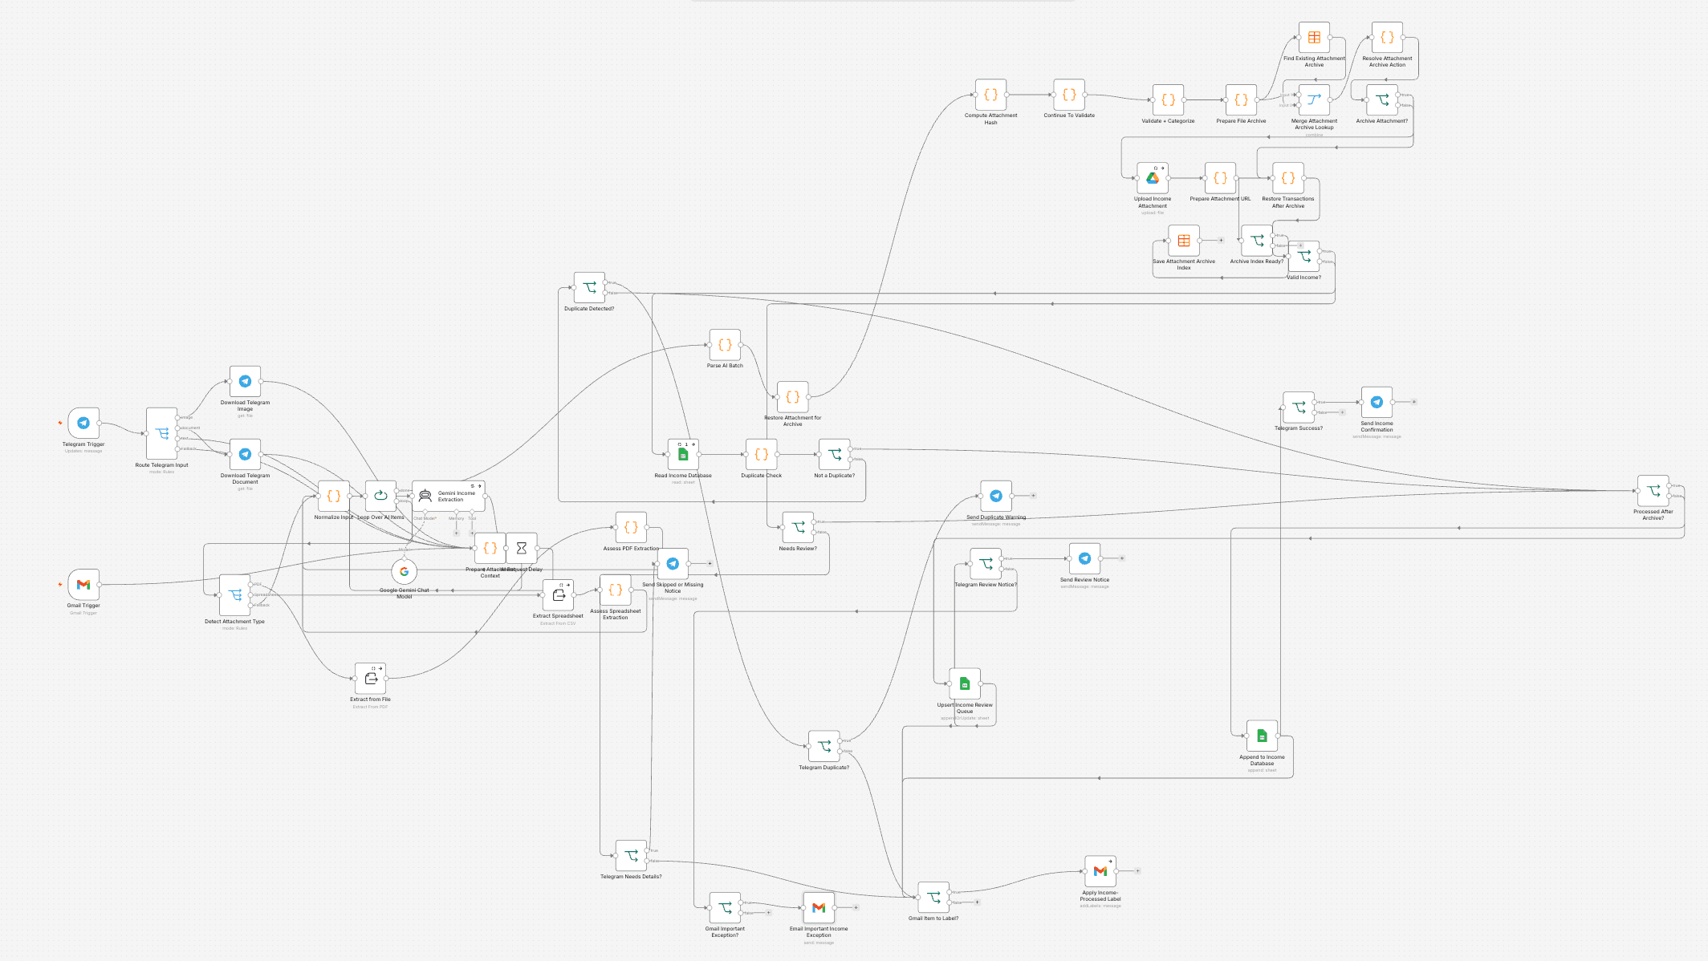Select the Loop Over AI Items node
Viewport: 1708px width, 961px height.
pos(380,496)
